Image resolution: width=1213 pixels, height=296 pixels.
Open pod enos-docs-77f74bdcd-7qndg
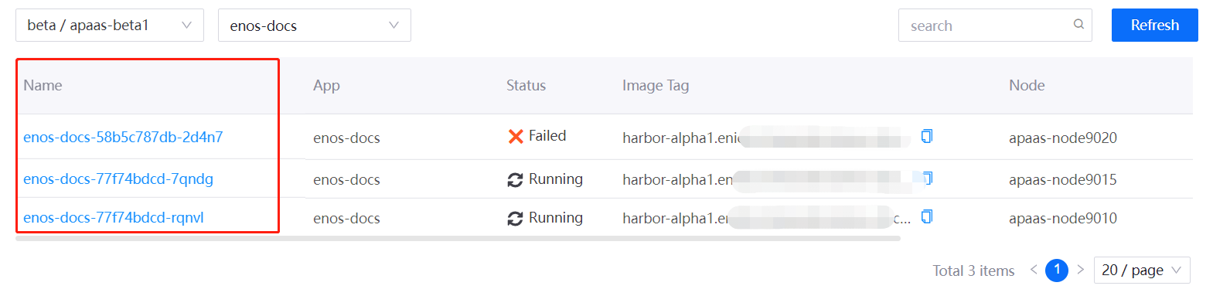coord(118,179)
